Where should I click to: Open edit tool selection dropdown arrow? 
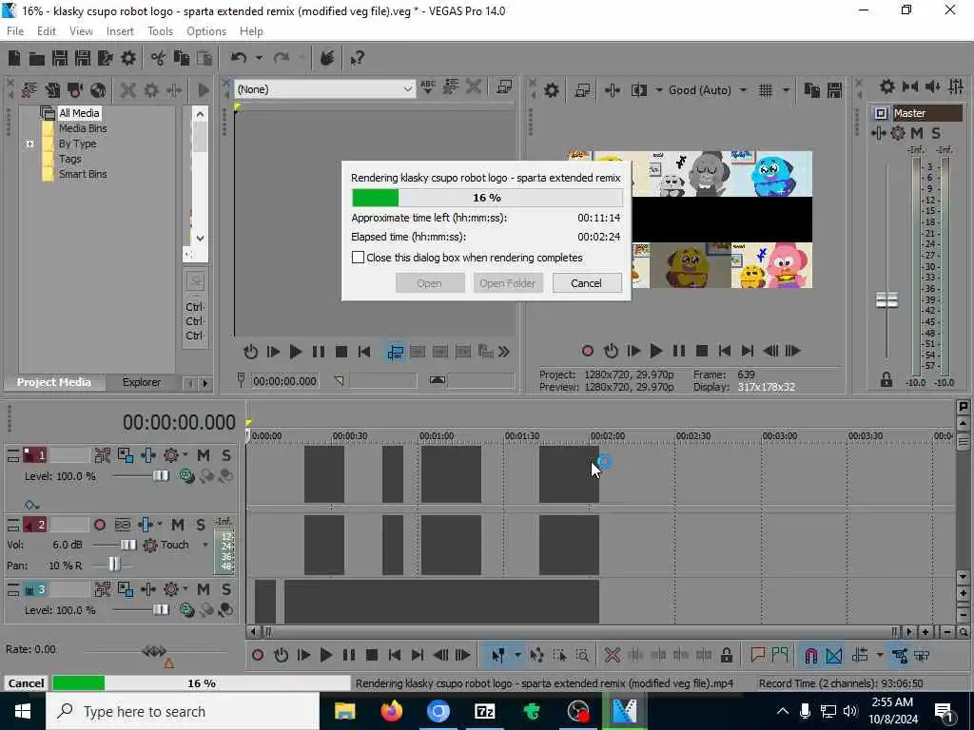[x=516, y=655]
